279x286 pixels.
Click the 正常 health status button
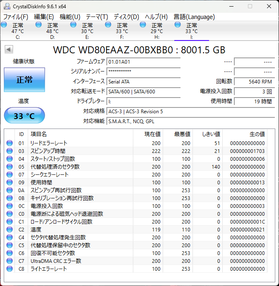[x=24, y=80]
